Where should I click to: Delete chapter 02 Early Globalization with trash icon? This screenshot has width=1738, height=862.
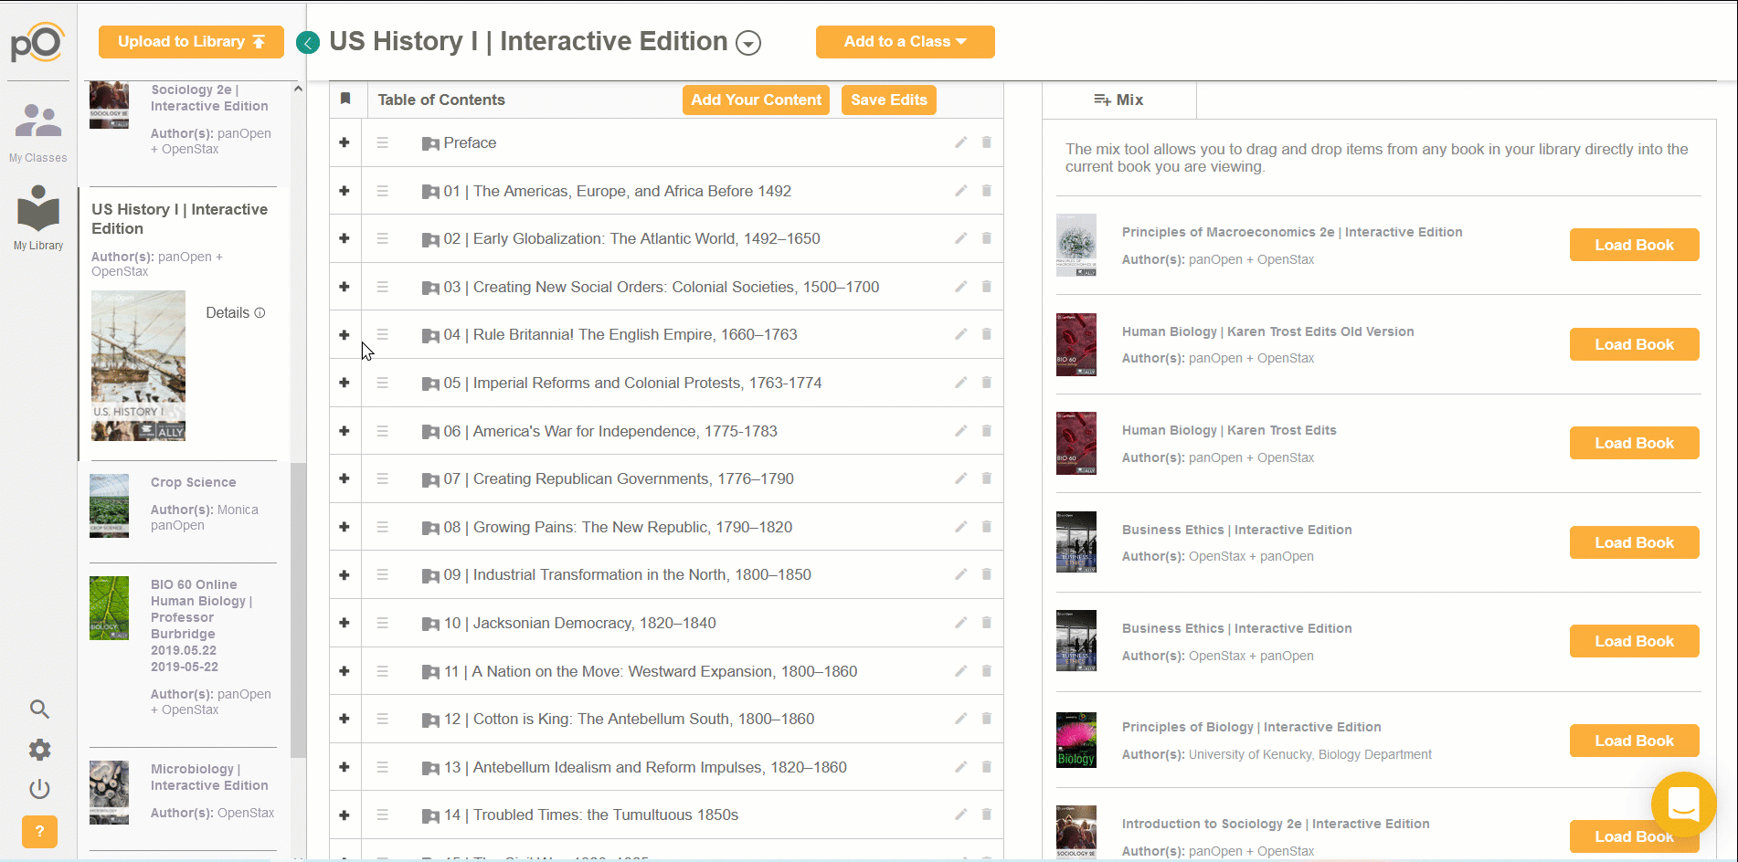coord(987,238)
